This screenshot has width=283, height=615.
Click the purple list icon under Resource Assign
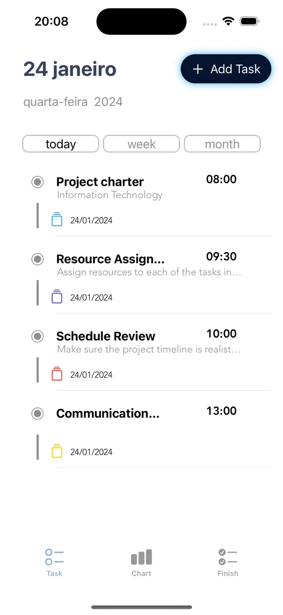tap(57, 297)
